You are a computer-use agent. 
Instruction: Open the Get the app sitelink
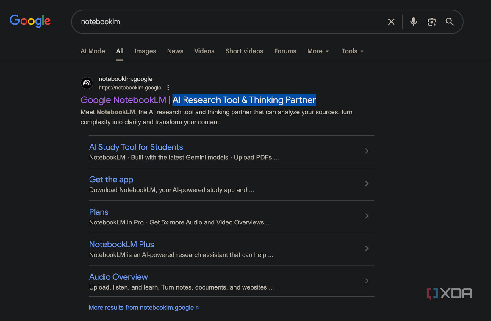(x=111, y=180)
